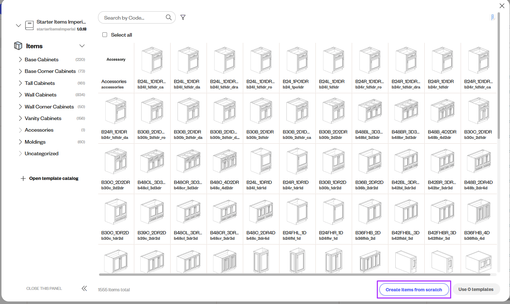Viewport: 510px width, 304px height.
Task: Click the Items cube icon in the sidebar
Action: click(18, 45)
